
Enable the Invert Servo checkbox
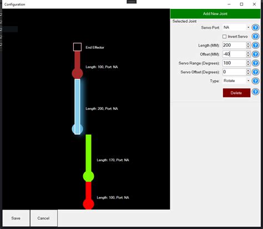pyautogui.click(x=224, y=37)
